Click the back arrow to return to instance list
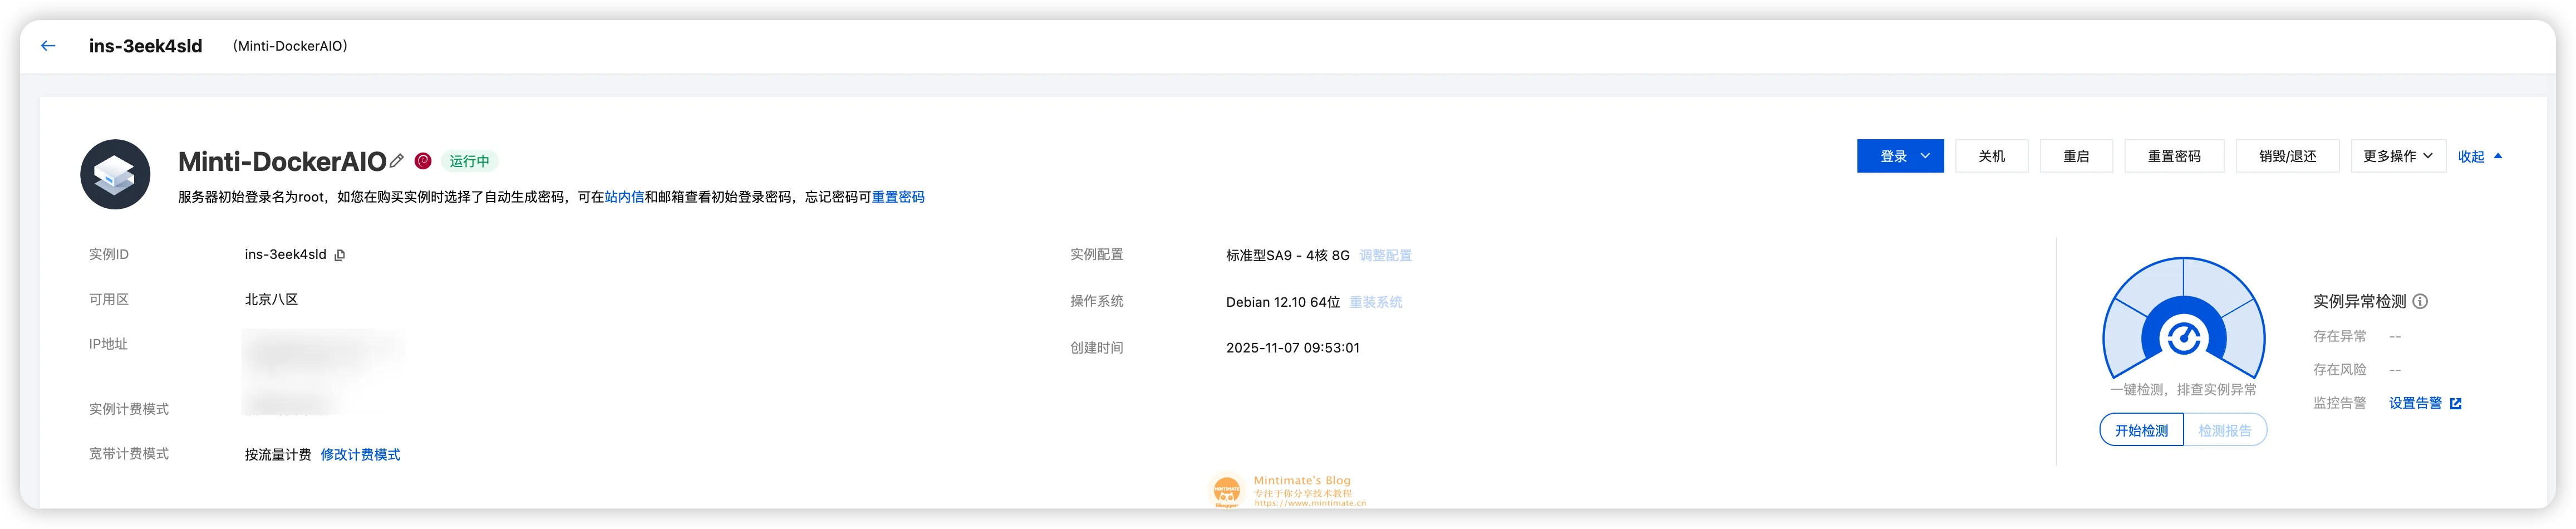This screenshot has height=529, width=2576. coord(47,45)
